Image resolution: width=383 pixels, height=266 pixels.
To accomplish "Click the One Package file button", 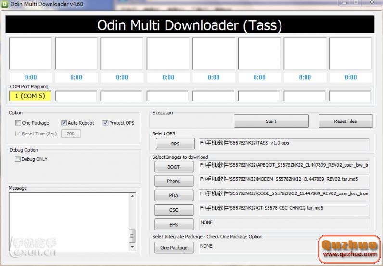I will [174, 247].
